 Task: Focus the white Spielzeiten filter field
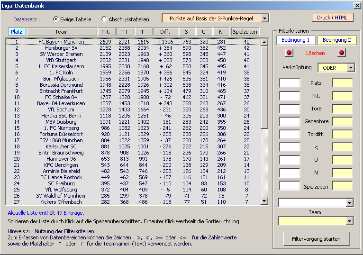click(x=290, y=185)
